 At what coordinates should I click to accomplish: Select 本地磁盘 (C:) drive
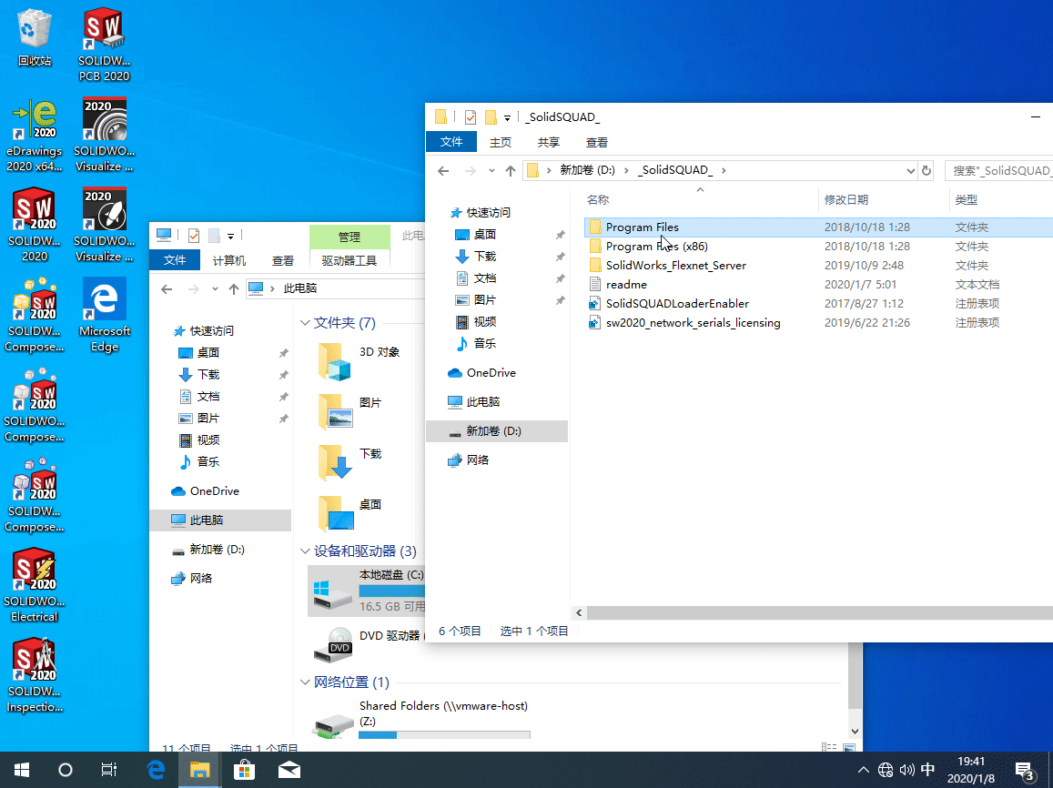point(368,591)
